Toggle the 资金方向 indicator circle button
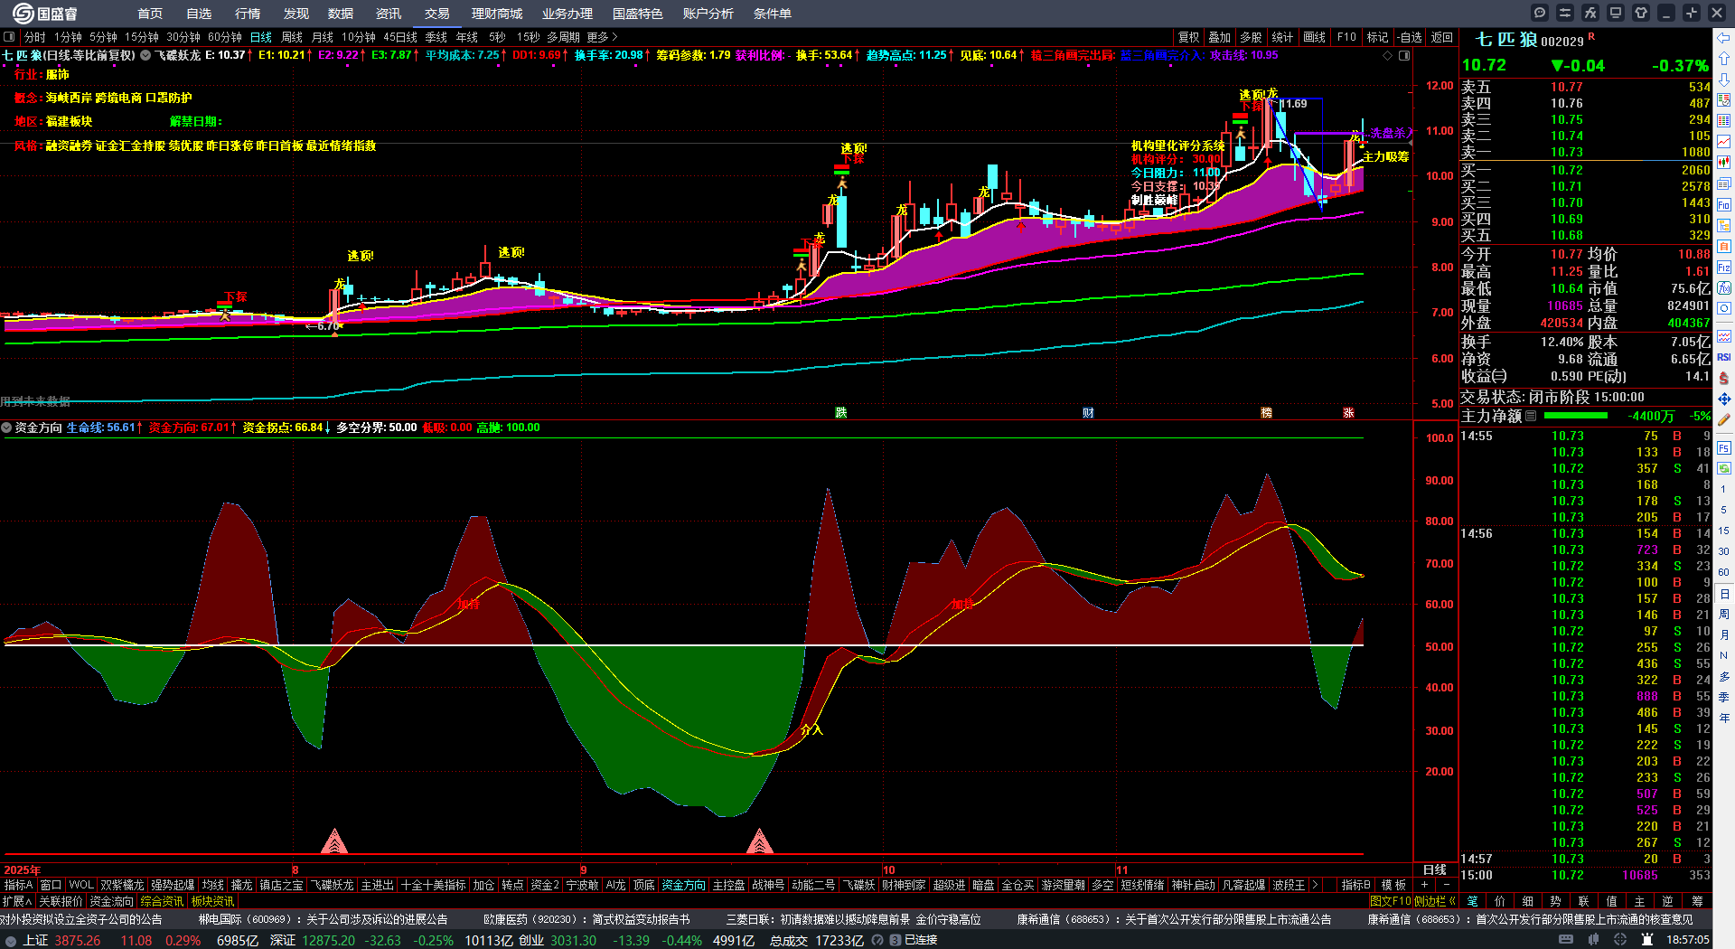The height and width of the screenshot is (949, 1735). click(x=7, y=428)
